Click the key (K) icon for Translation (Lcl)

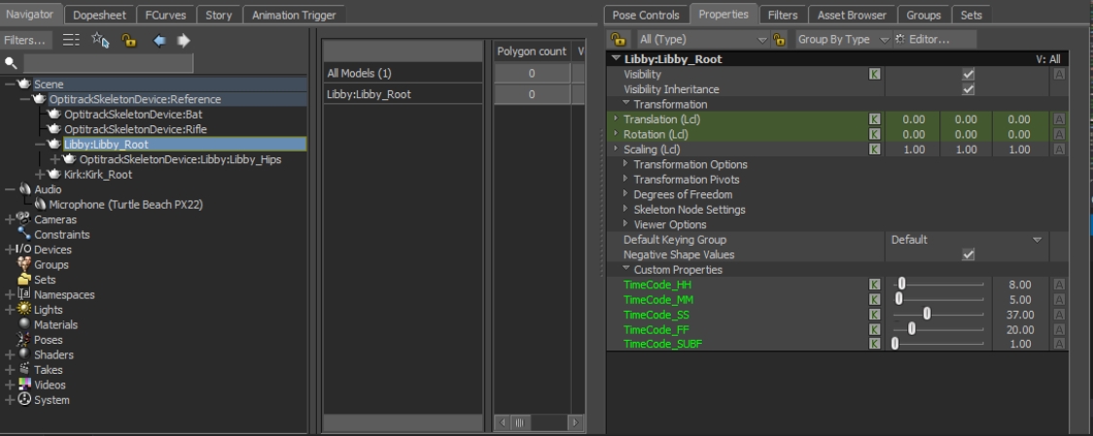[x=873, y=119]
